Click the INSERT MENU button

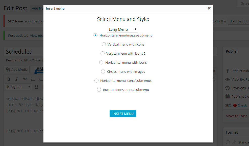(x=123, y=114)
